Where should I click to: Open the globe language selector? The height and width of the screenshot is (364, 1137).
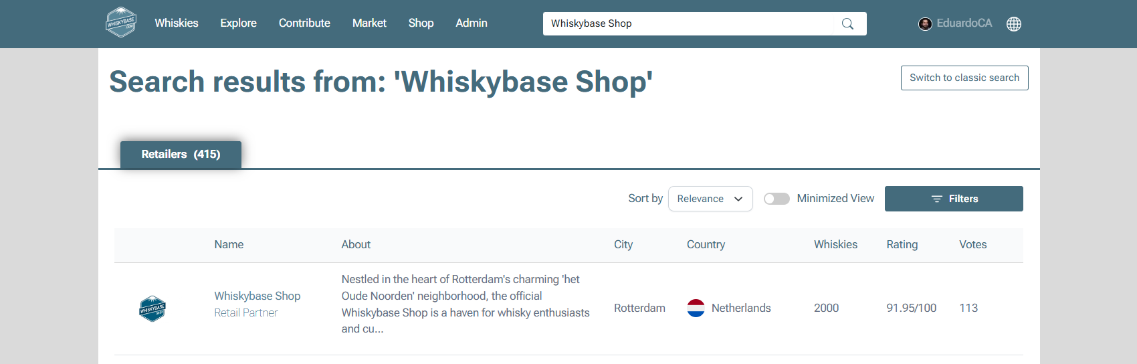1014,24
